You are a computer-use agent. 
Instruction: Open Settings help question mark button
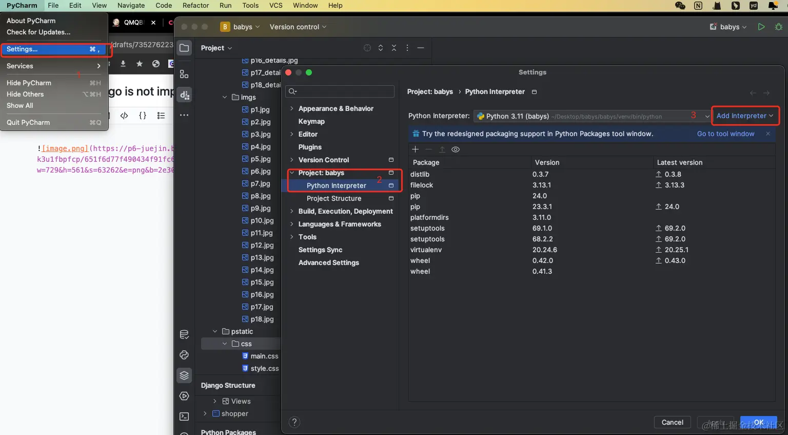coord(294,422)
